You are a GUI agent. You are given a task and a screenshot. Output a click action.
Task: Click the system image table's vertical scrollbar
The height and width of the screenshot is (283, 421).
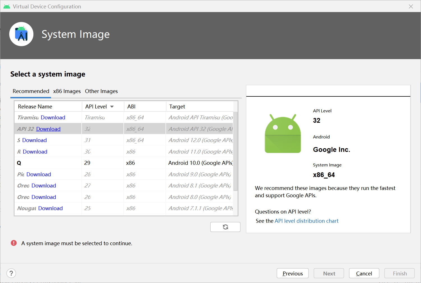click(x=235, y=151)
